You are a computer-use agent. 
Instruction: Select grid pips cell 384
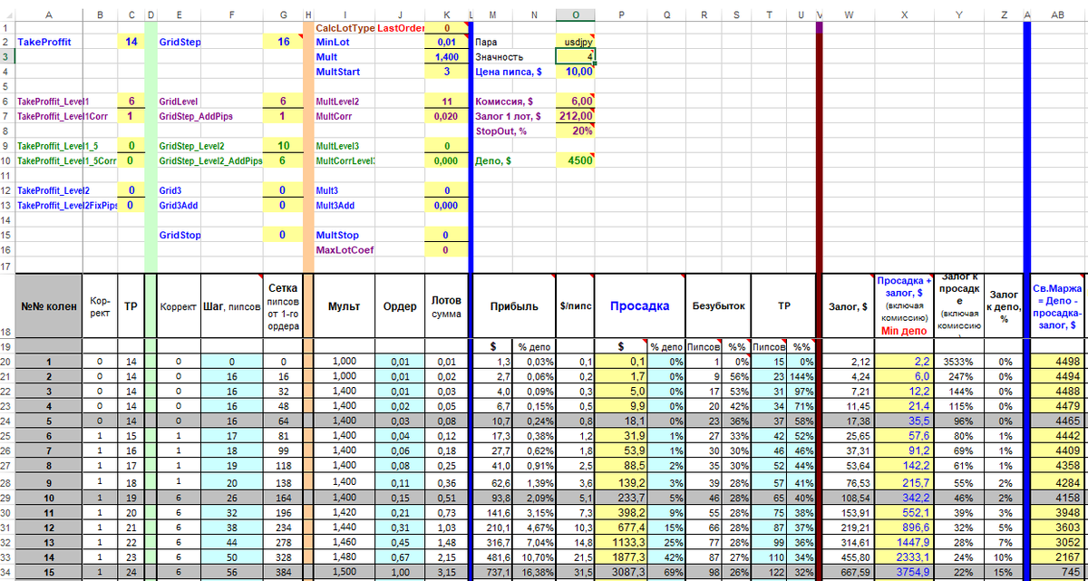click(x=283, y=571)
